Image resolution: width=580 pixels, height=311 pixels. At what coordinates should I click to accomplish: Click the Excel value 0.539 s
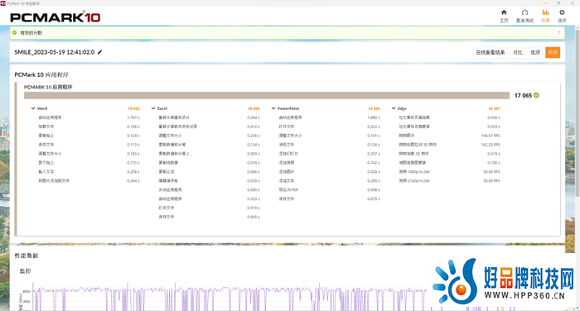click(x=254, y=181)
